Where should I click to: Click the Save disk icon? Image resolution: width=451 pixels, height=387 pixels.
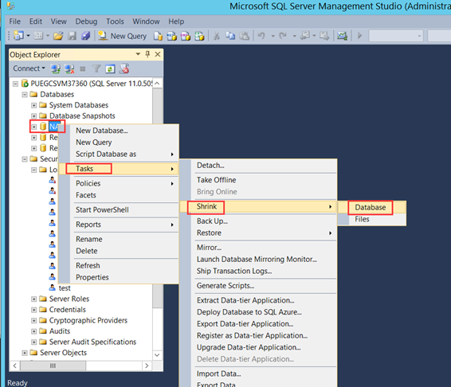click(73, 36)
